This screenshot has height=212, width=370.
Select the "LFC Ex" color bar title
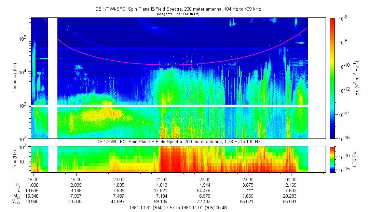coord(355,159)
